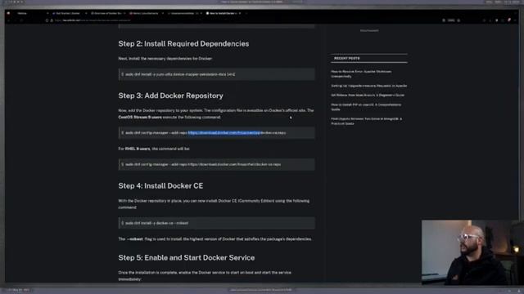
Task: Open the Git Rebase Recent Posts link
Action: coord(368,95)
